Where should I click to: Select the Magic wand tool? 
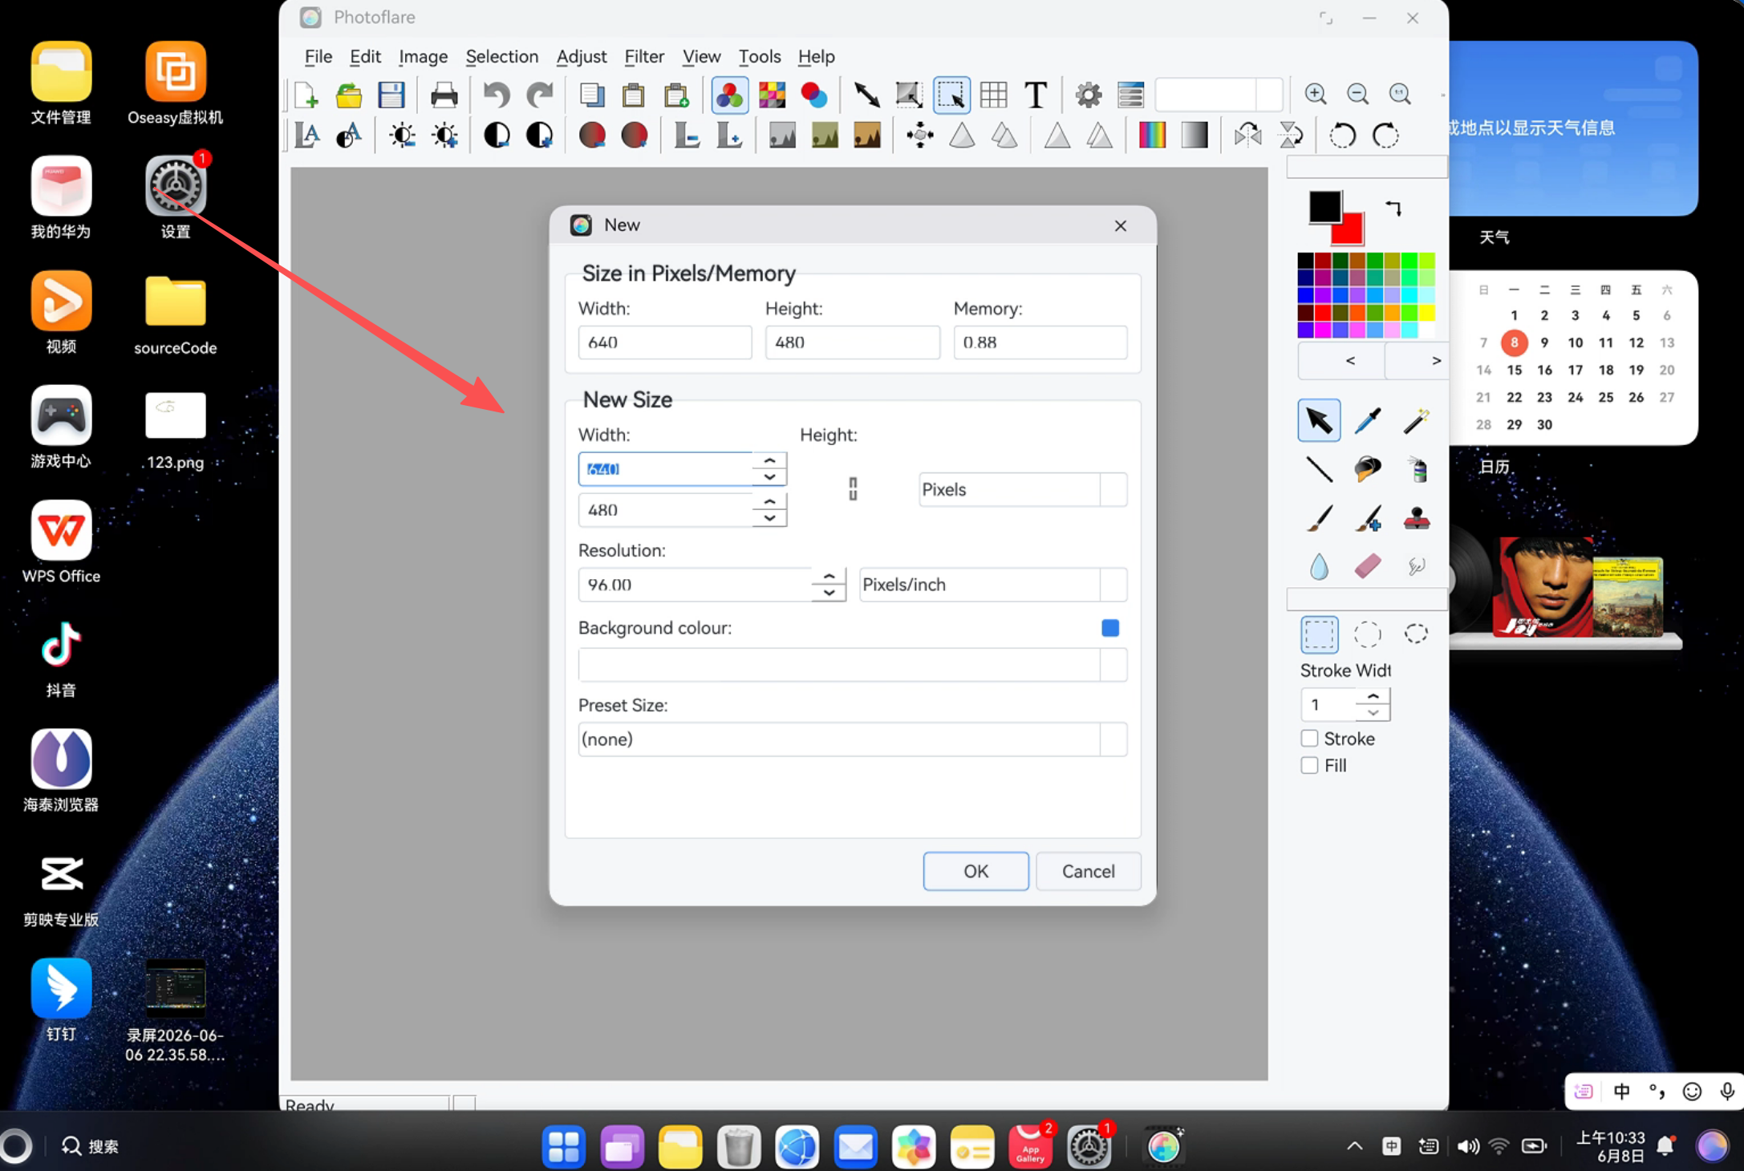point(1417,420)
